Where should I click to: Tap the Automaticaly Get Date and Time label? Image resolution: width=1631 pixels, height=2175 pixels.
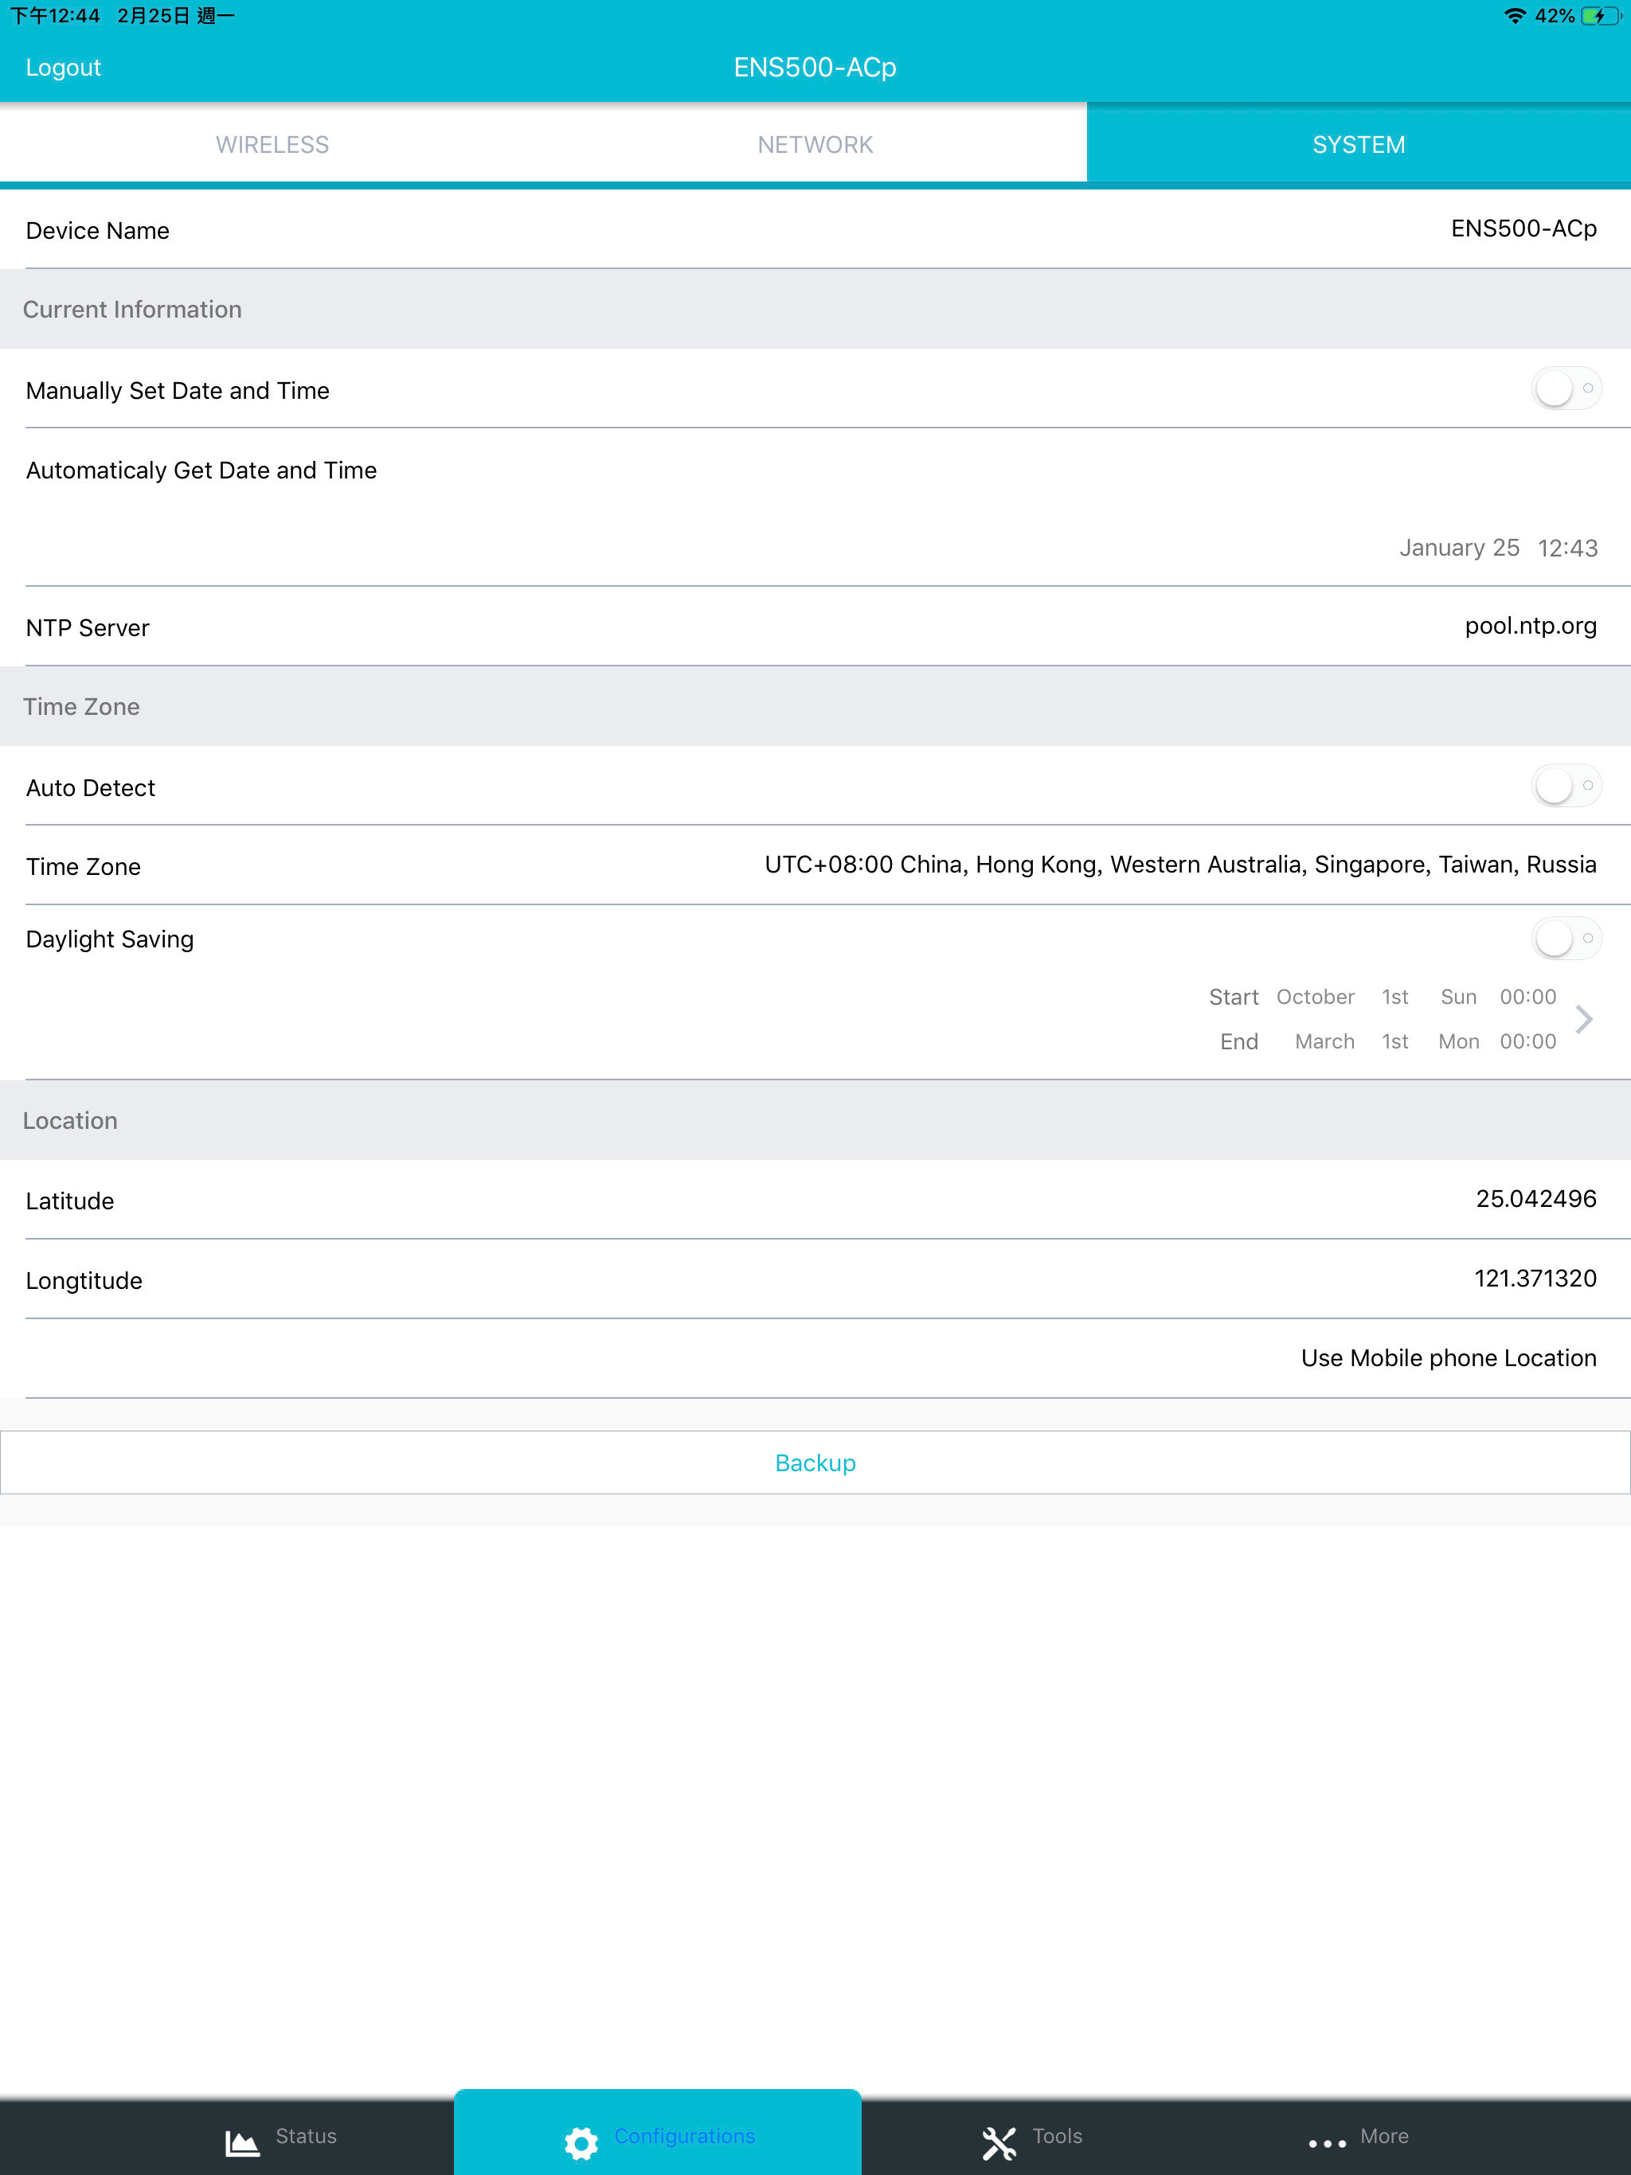pyautogui.click(x=201, y=470)
